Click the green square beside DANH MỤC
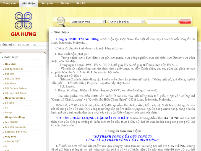 coord(3,57)
